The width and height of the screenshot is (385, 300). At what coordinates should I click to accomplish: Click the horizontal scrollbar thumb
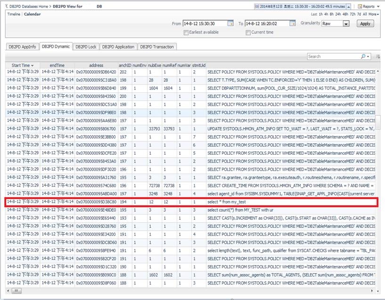pos(16,291)
